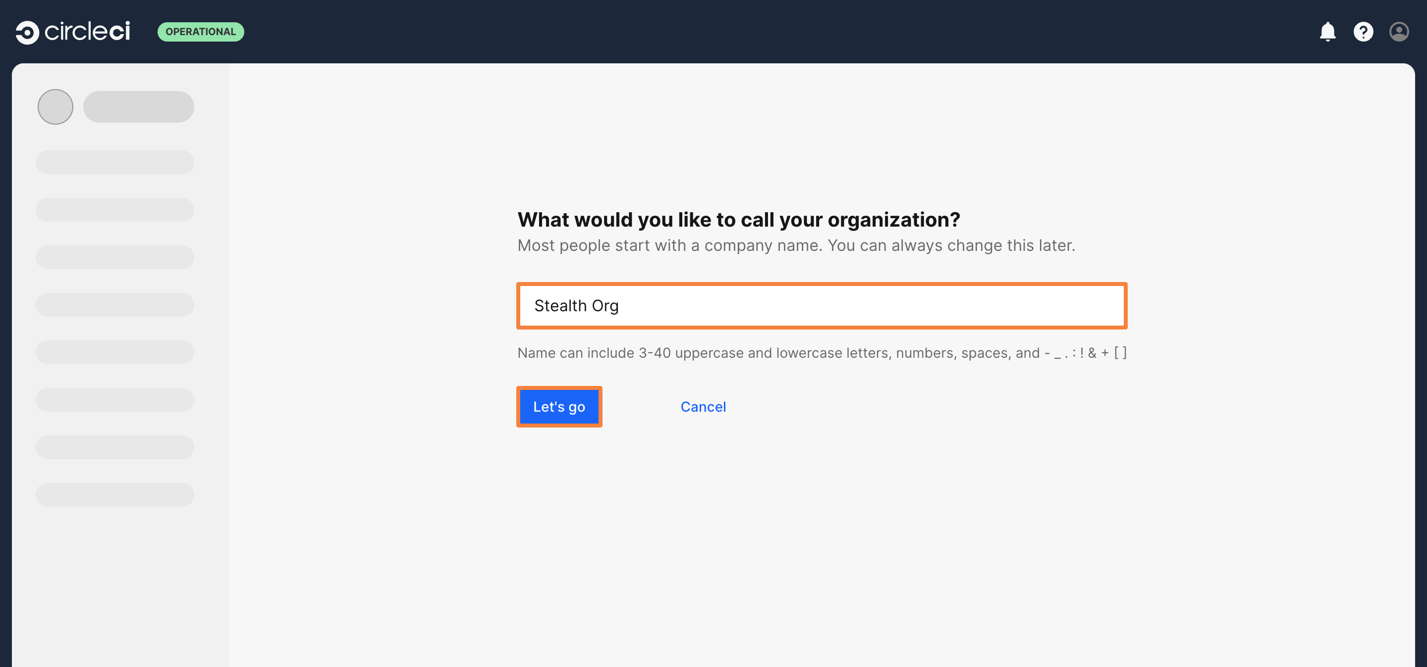Viewport: 1427px width, 667px height.
Task: Select the fifth sidebar placeholder bar
Action: coord(114,352)
